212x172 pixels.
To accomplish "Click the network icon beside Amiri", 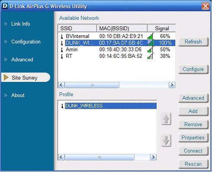I will [62, 50].
